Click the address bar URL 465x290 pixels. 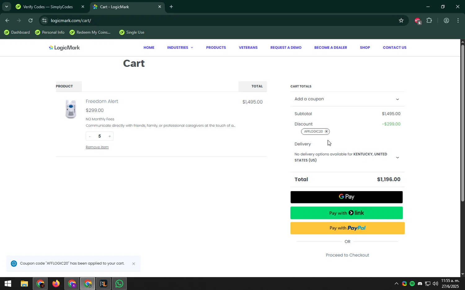71,21
